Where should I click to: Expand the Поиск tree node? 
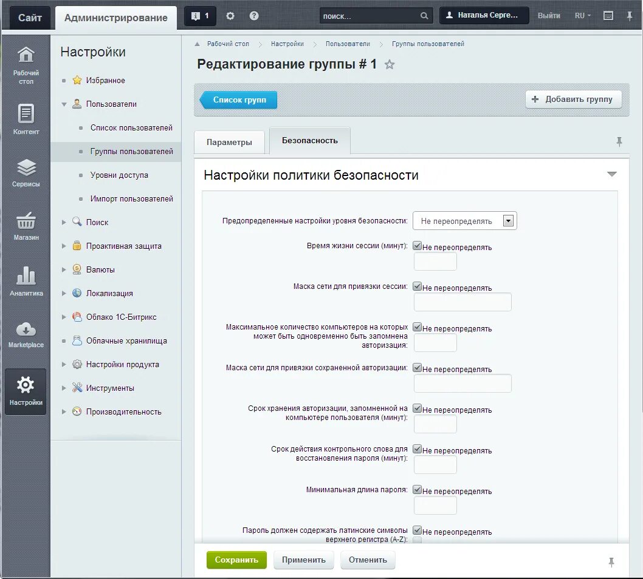[x=64, y=222]
